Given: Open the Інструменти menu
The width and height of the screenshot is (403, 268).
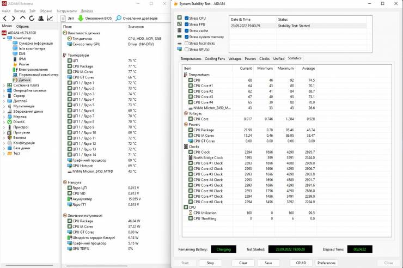Looking at the screenshot, I should click(x=66, y=11).
